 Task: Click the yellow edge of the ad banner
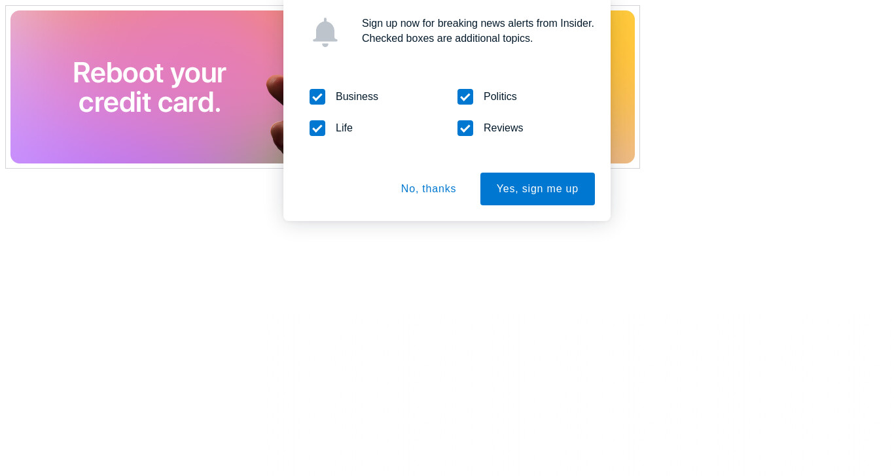point(622,87)
